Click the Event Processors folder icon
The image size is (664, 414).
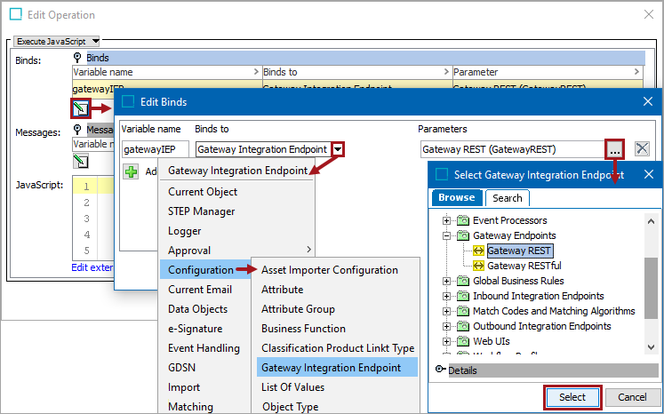[463, 220]
